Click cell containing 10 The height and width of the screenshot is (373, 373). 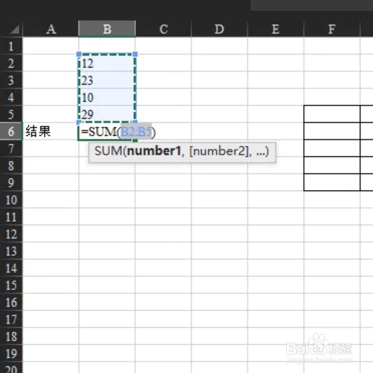[x=107, y=97]
